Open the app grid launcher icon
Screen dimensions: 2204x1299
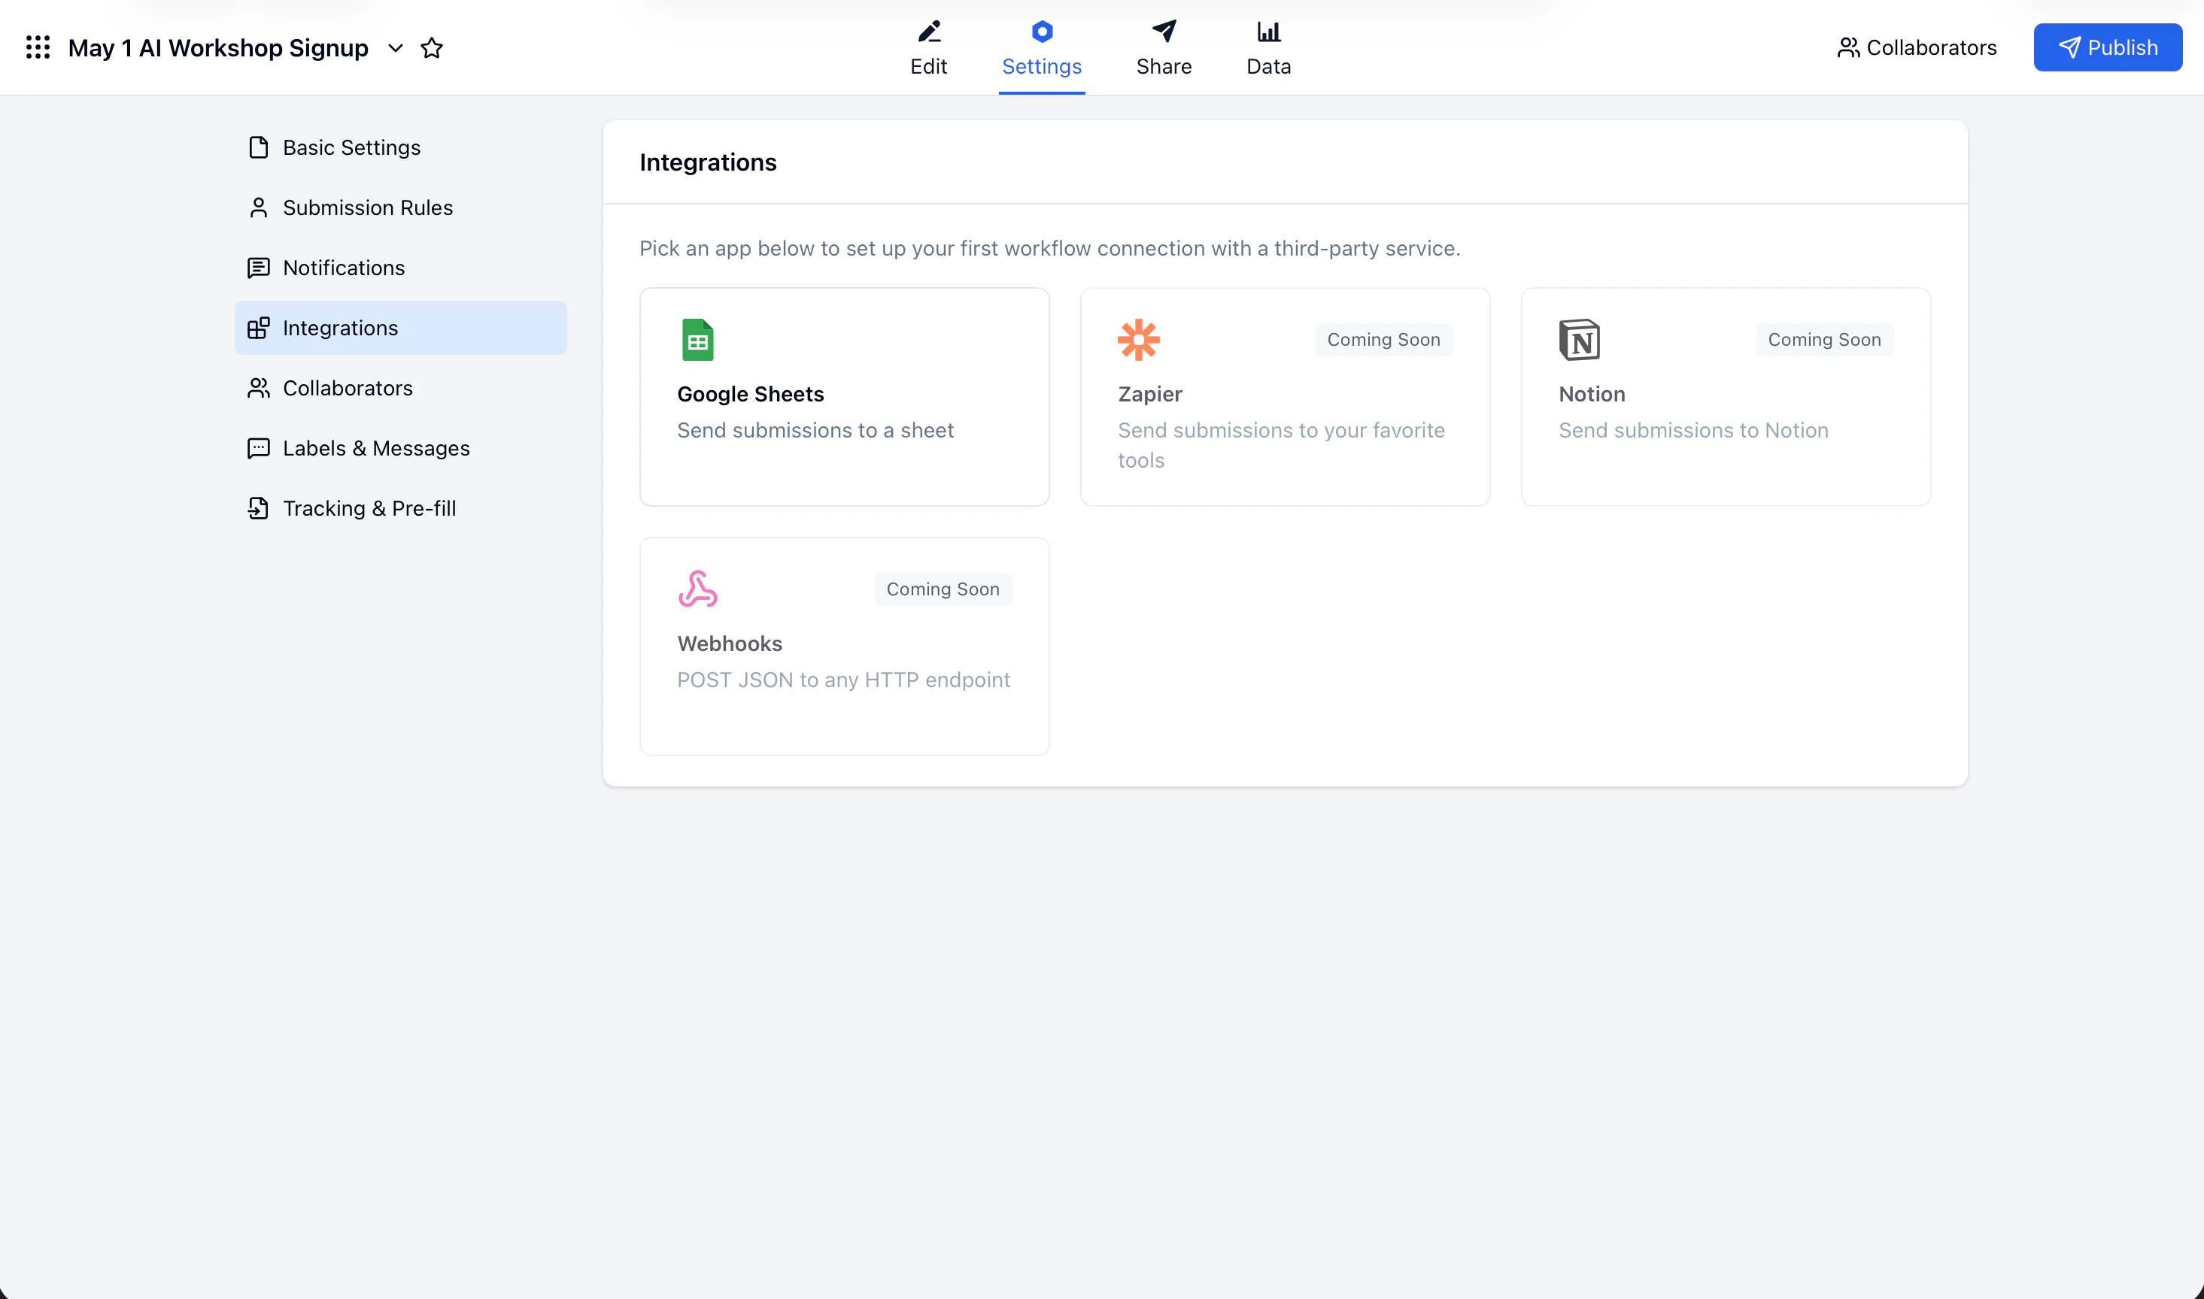[37, 47]
